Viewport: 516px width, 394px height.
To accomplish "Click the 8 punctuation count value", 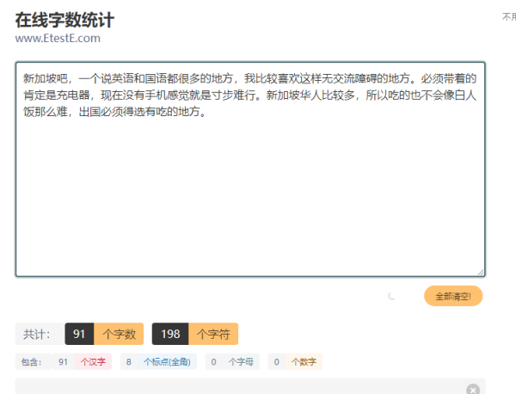I will pos(129,362).
